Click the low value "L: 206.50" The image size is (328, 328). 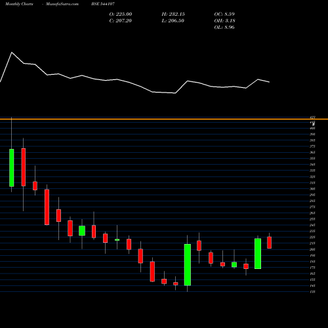pos(173,21)
